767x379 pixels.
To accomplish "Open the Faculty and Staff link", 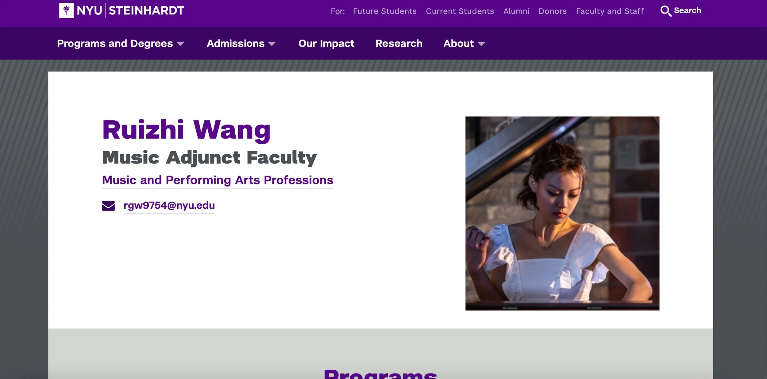I will [x=610, y=11].
